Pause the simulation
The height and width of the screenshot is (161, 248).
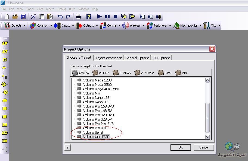[x=107, y=16]
